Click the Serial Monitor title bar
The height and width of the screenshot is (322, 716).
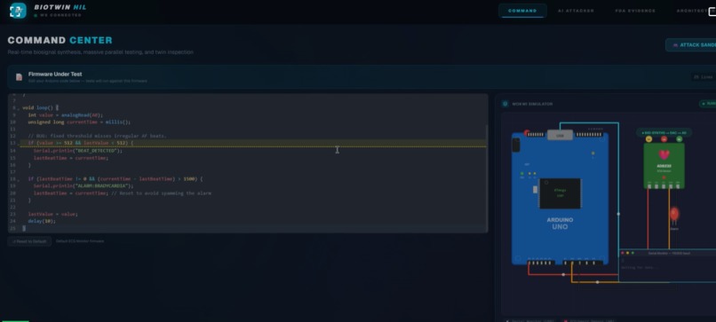[x=668, y=253]
